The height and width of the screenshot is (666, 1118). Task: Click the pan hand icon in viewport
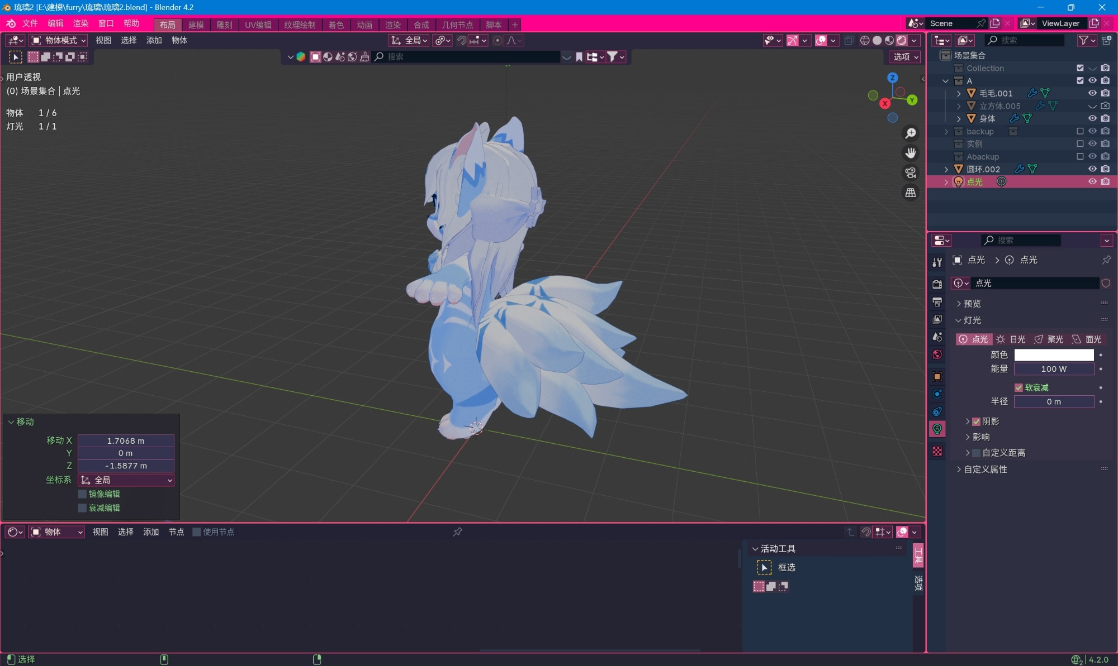[x=911, y=153]
